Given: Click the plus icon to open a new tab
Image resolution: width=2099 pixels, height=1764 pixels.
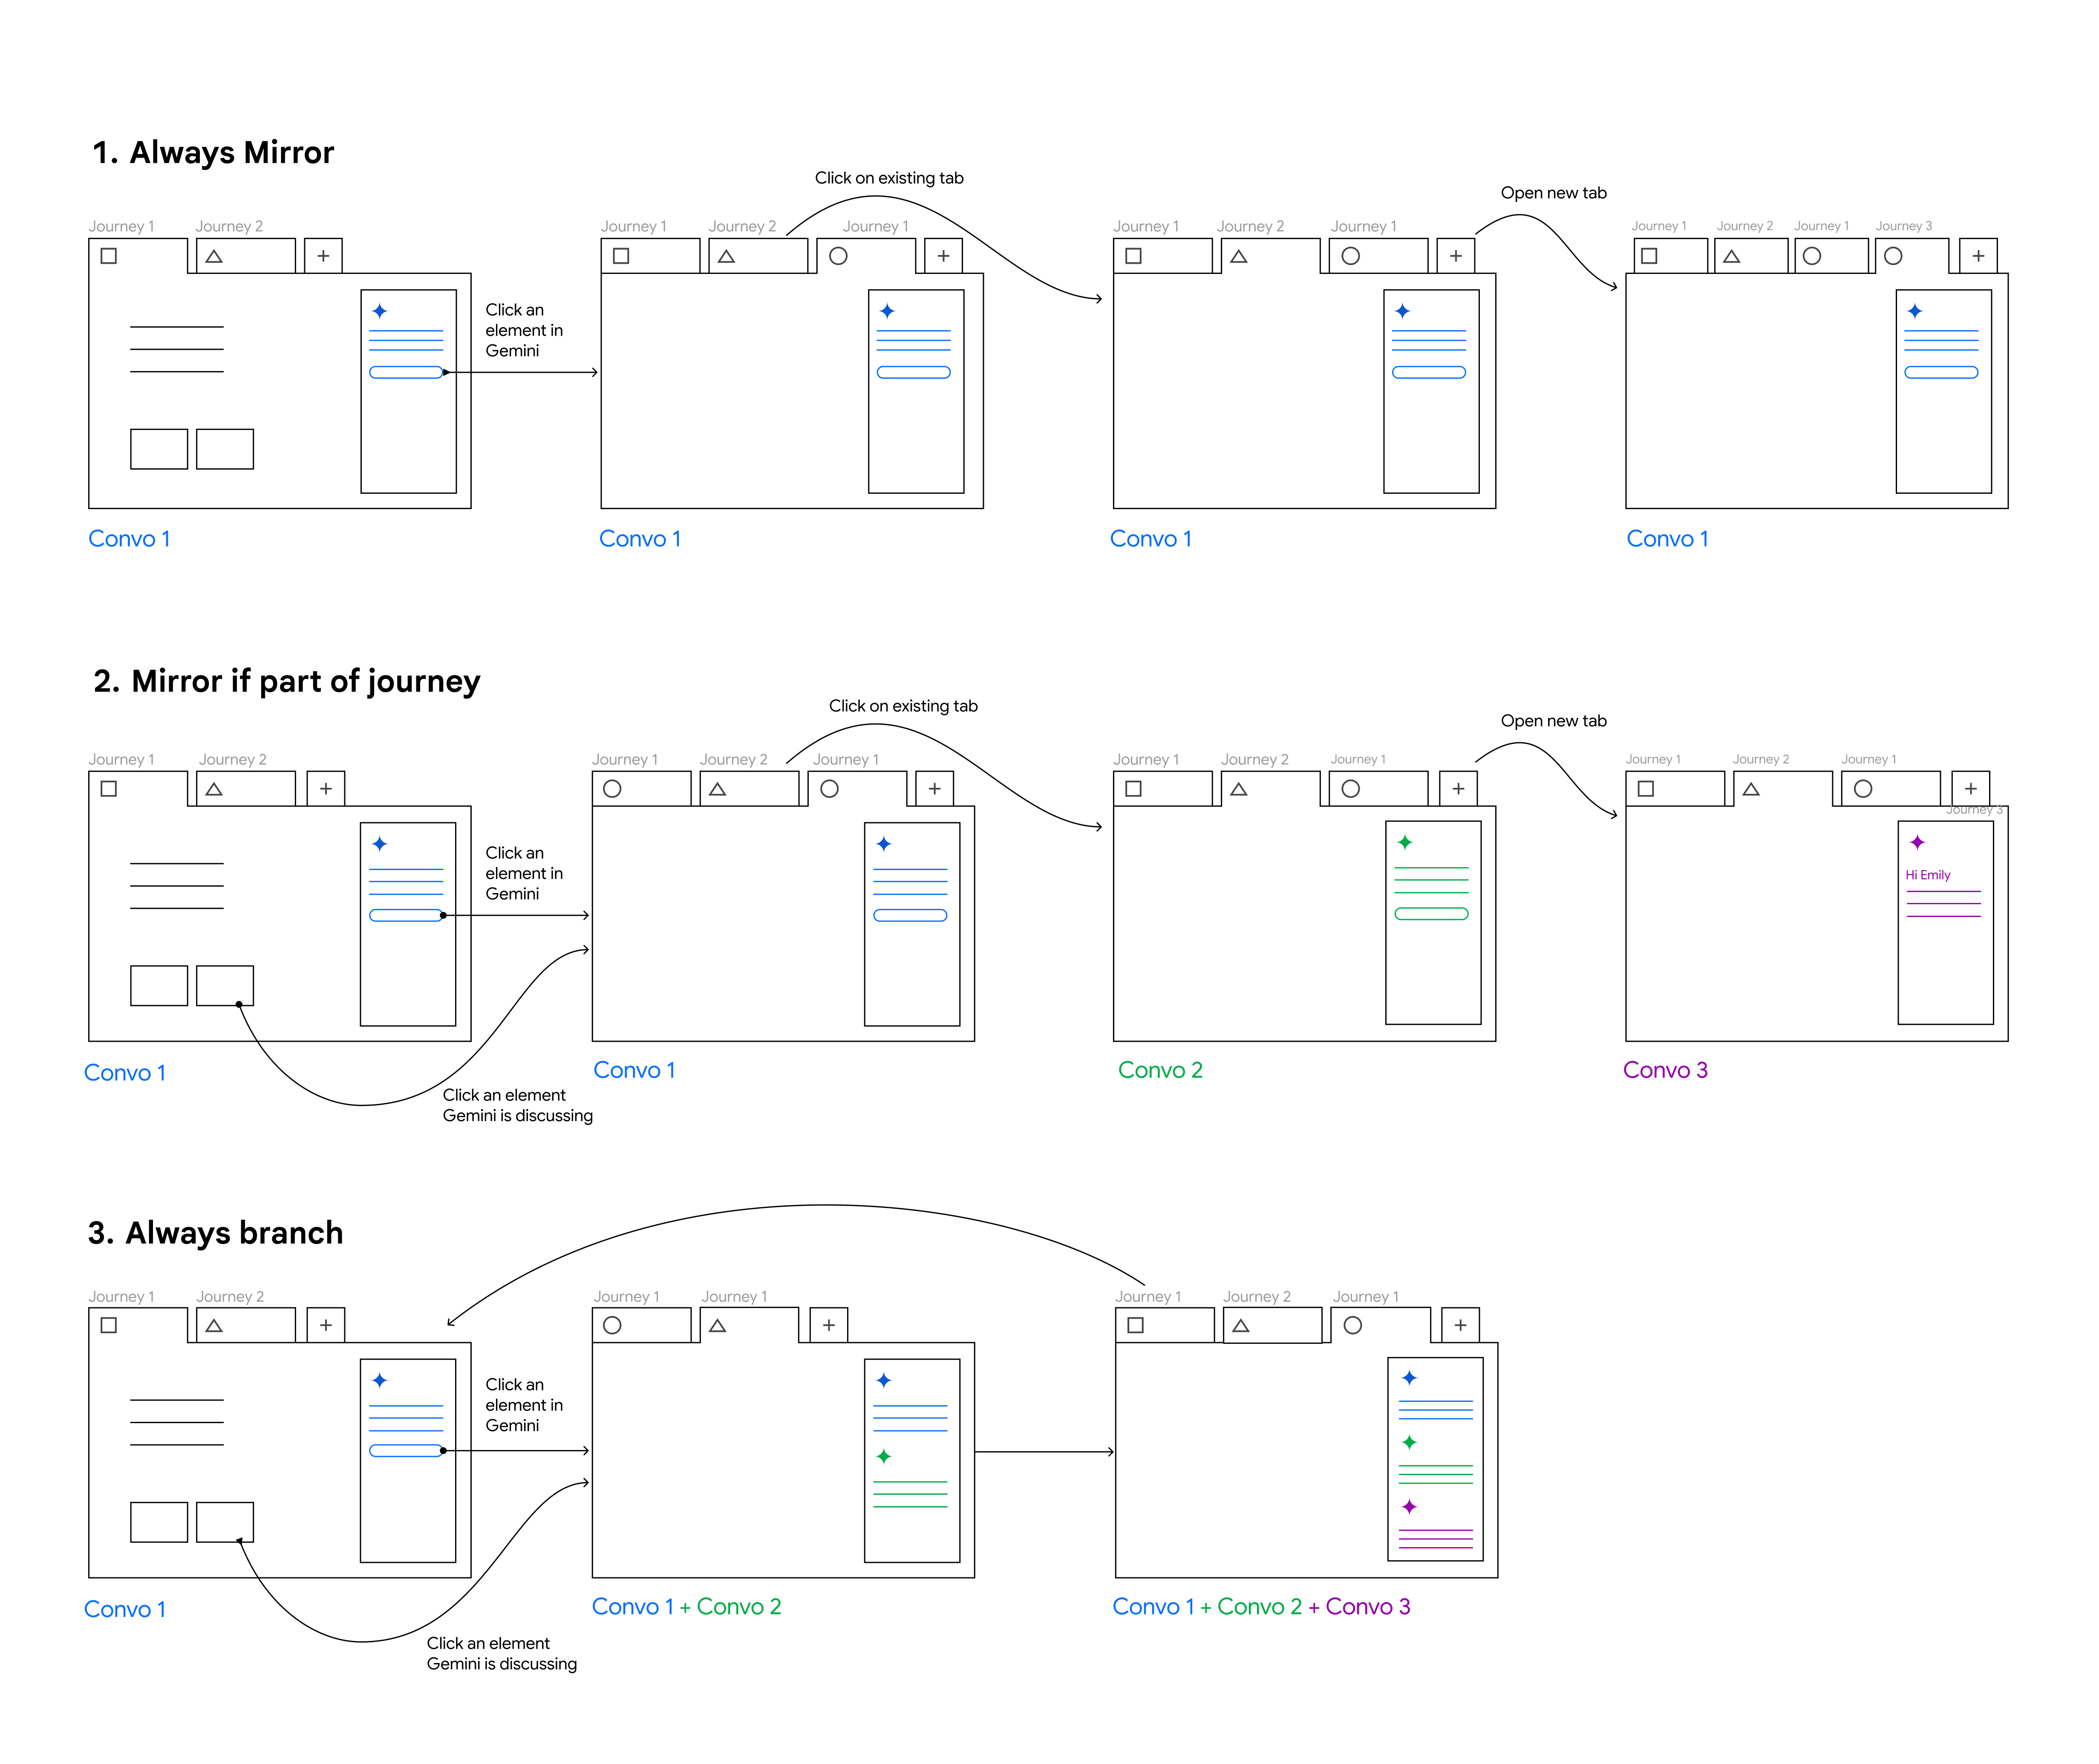Looking at the screenshot, I should tap(324, 256).
